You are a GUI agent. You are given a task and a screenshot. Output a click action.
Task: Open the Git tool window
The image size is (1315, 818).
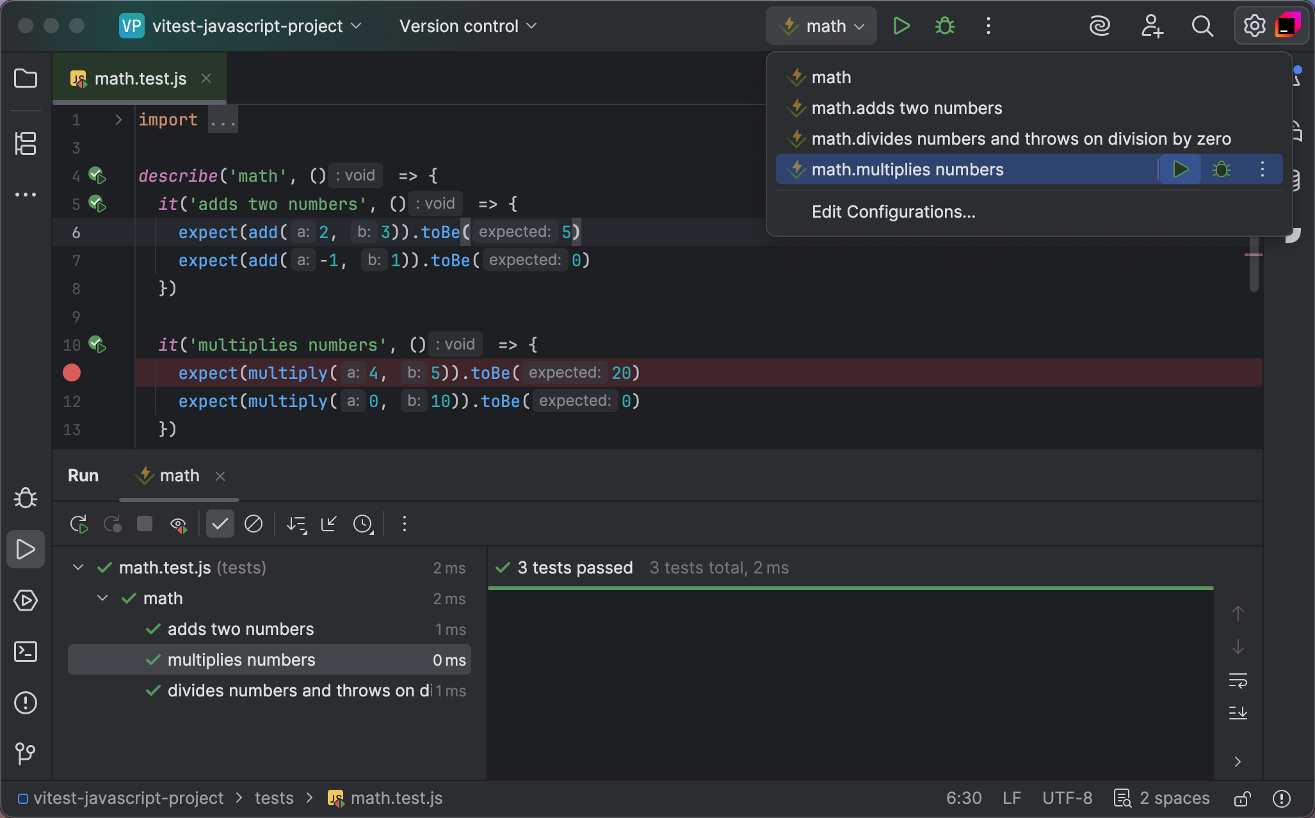(26, 753)
